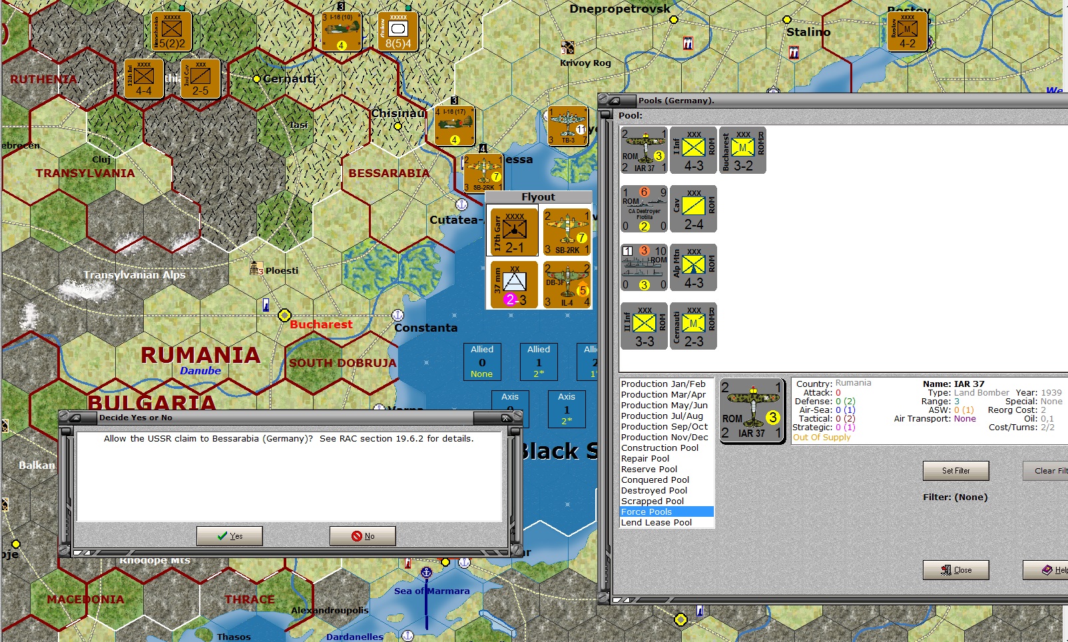Click the Cernauti city dot

(256, 79)
